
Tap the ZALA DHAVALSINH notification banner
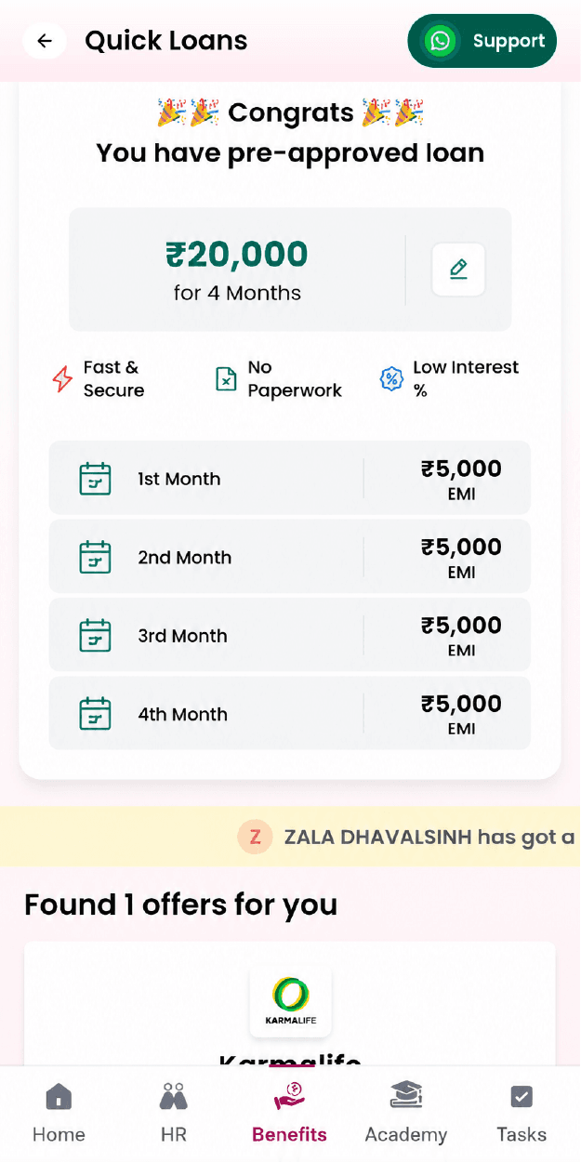(290, 837)
